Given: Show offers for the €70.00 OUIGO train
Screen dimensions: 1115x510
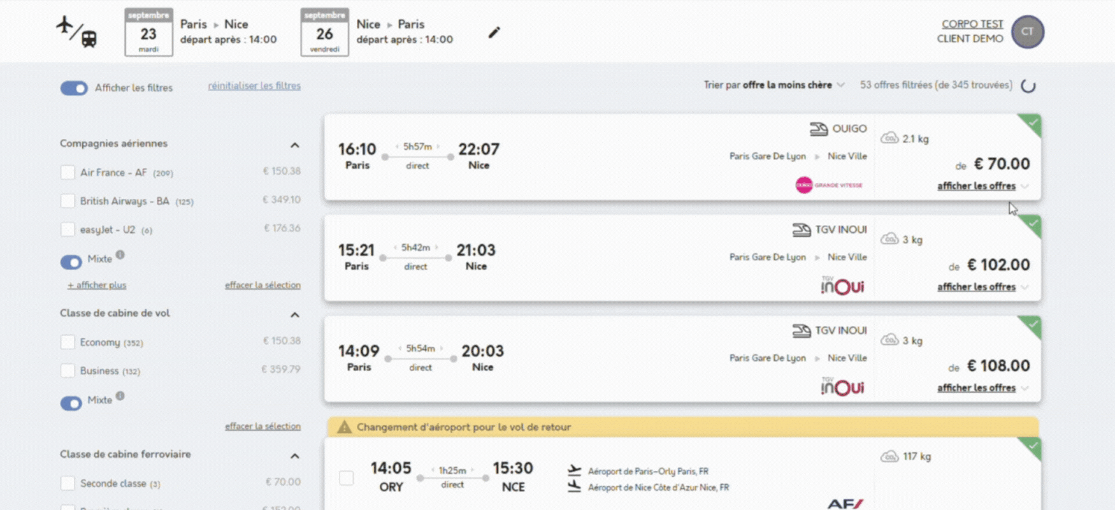Looking at the screenshot, I should (x=976, y=186).
